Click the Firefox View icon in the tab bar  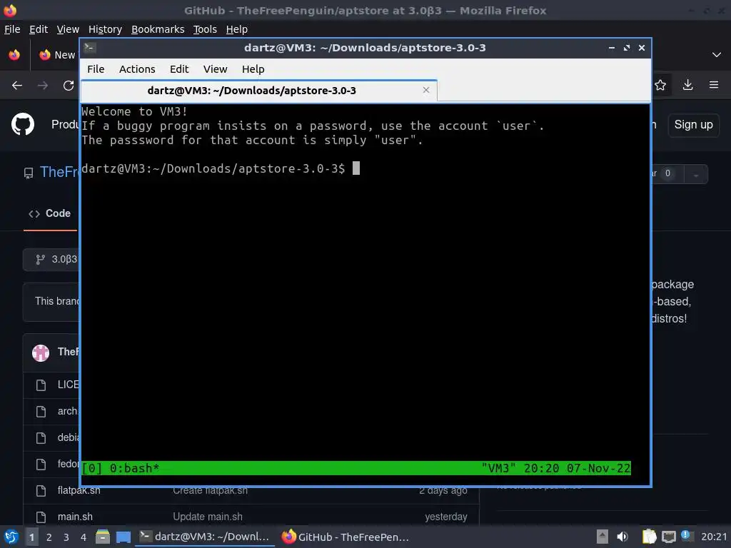coord(14,55)
